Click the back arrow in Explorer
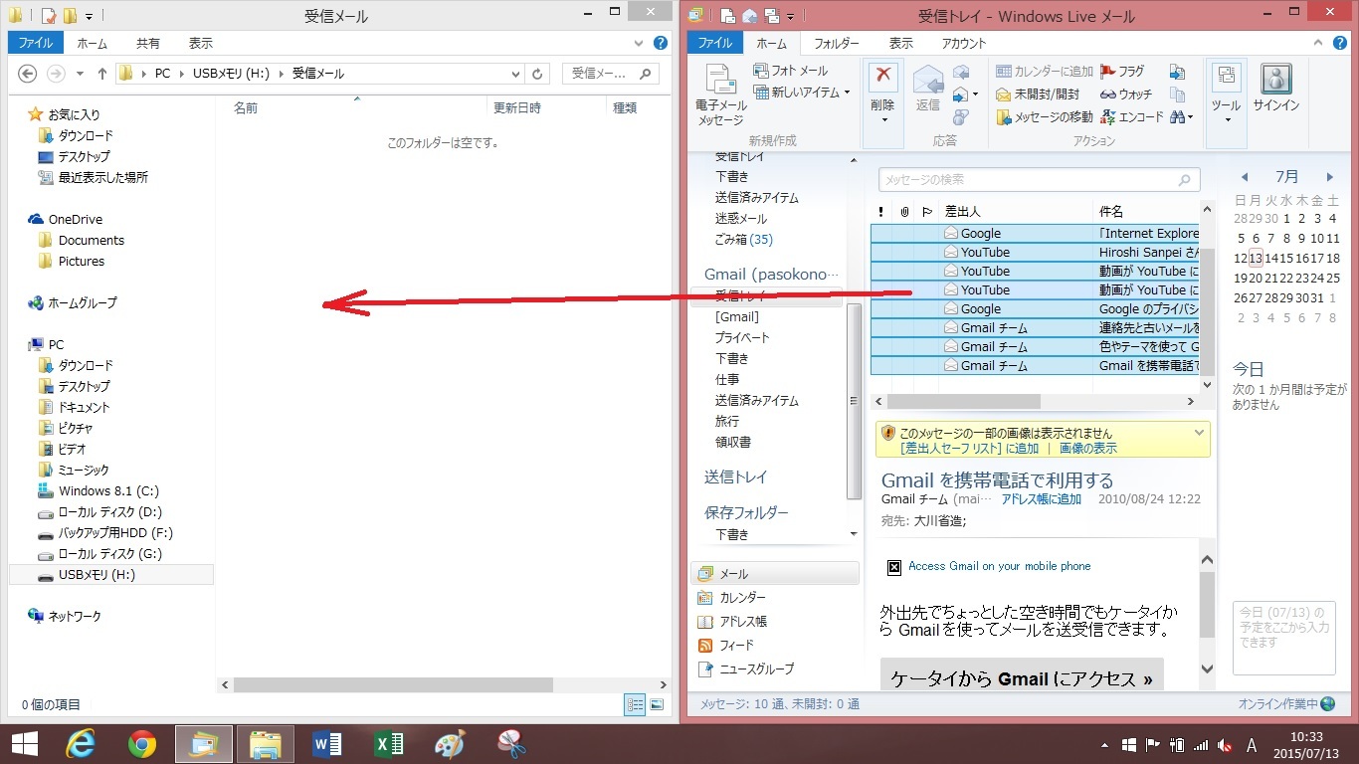The image size is (1359, 764). click(x=28, y=74)
